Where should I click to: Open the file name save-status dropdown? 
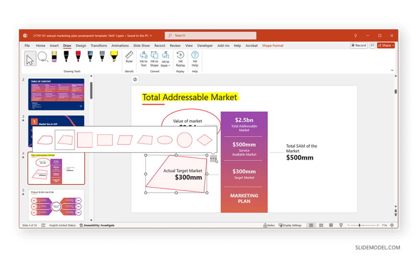click(x=151, y=35)
